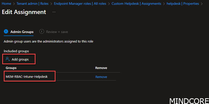Viewport: 209px width, 104px height.
Task: Open the helpdesk | Properties breadcrumb
Action: pyautogui.click(x=183, y=3)
